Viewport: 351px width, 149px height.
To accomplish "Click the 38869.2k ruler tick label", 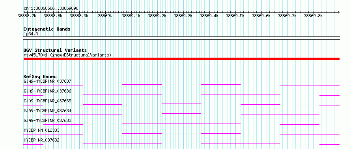I will (157, 16).
